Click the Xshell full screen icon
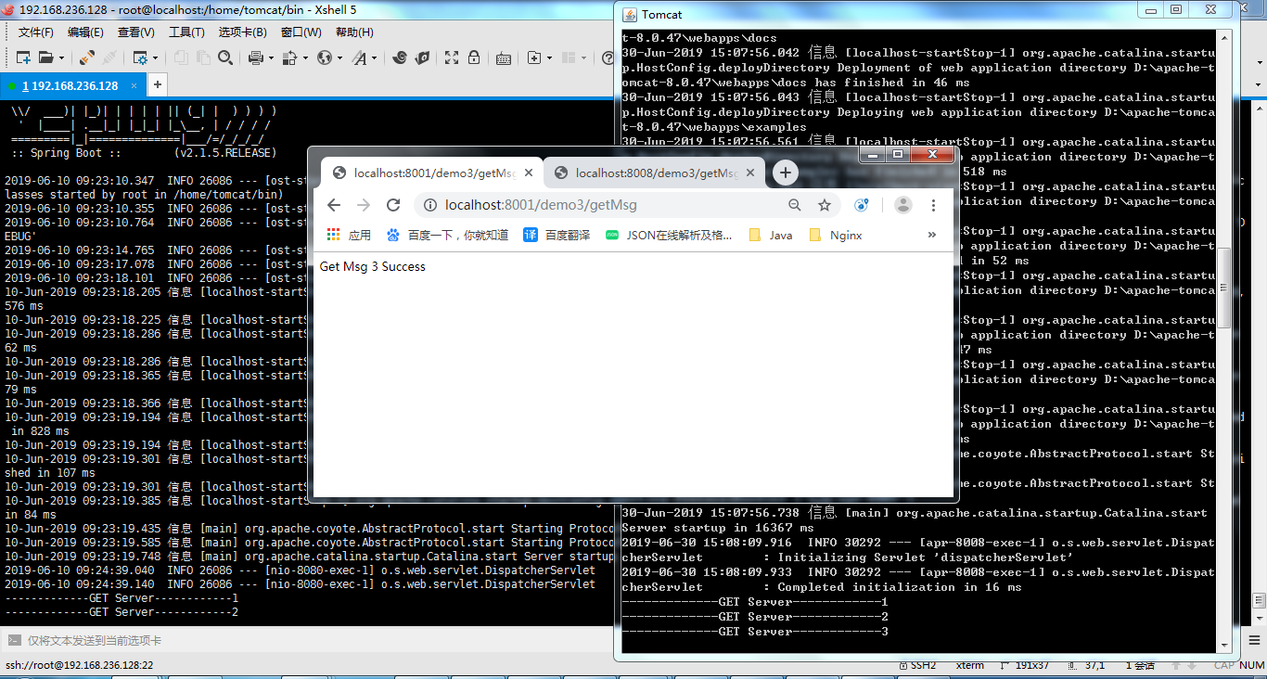 452,58
